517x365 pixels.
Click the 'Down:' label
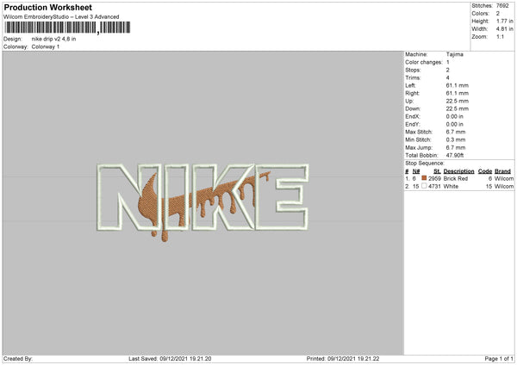coord(413,108)
